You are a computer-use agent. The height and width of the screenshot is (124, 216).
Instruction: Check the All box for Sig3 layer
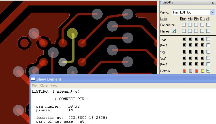tap(209, 52)
